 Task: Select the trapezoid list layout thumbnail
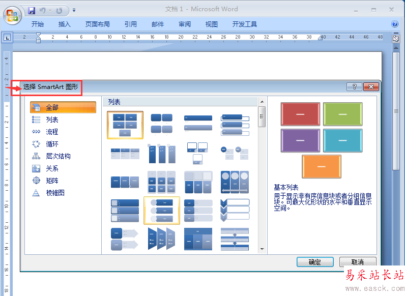[x=161, y=239]
